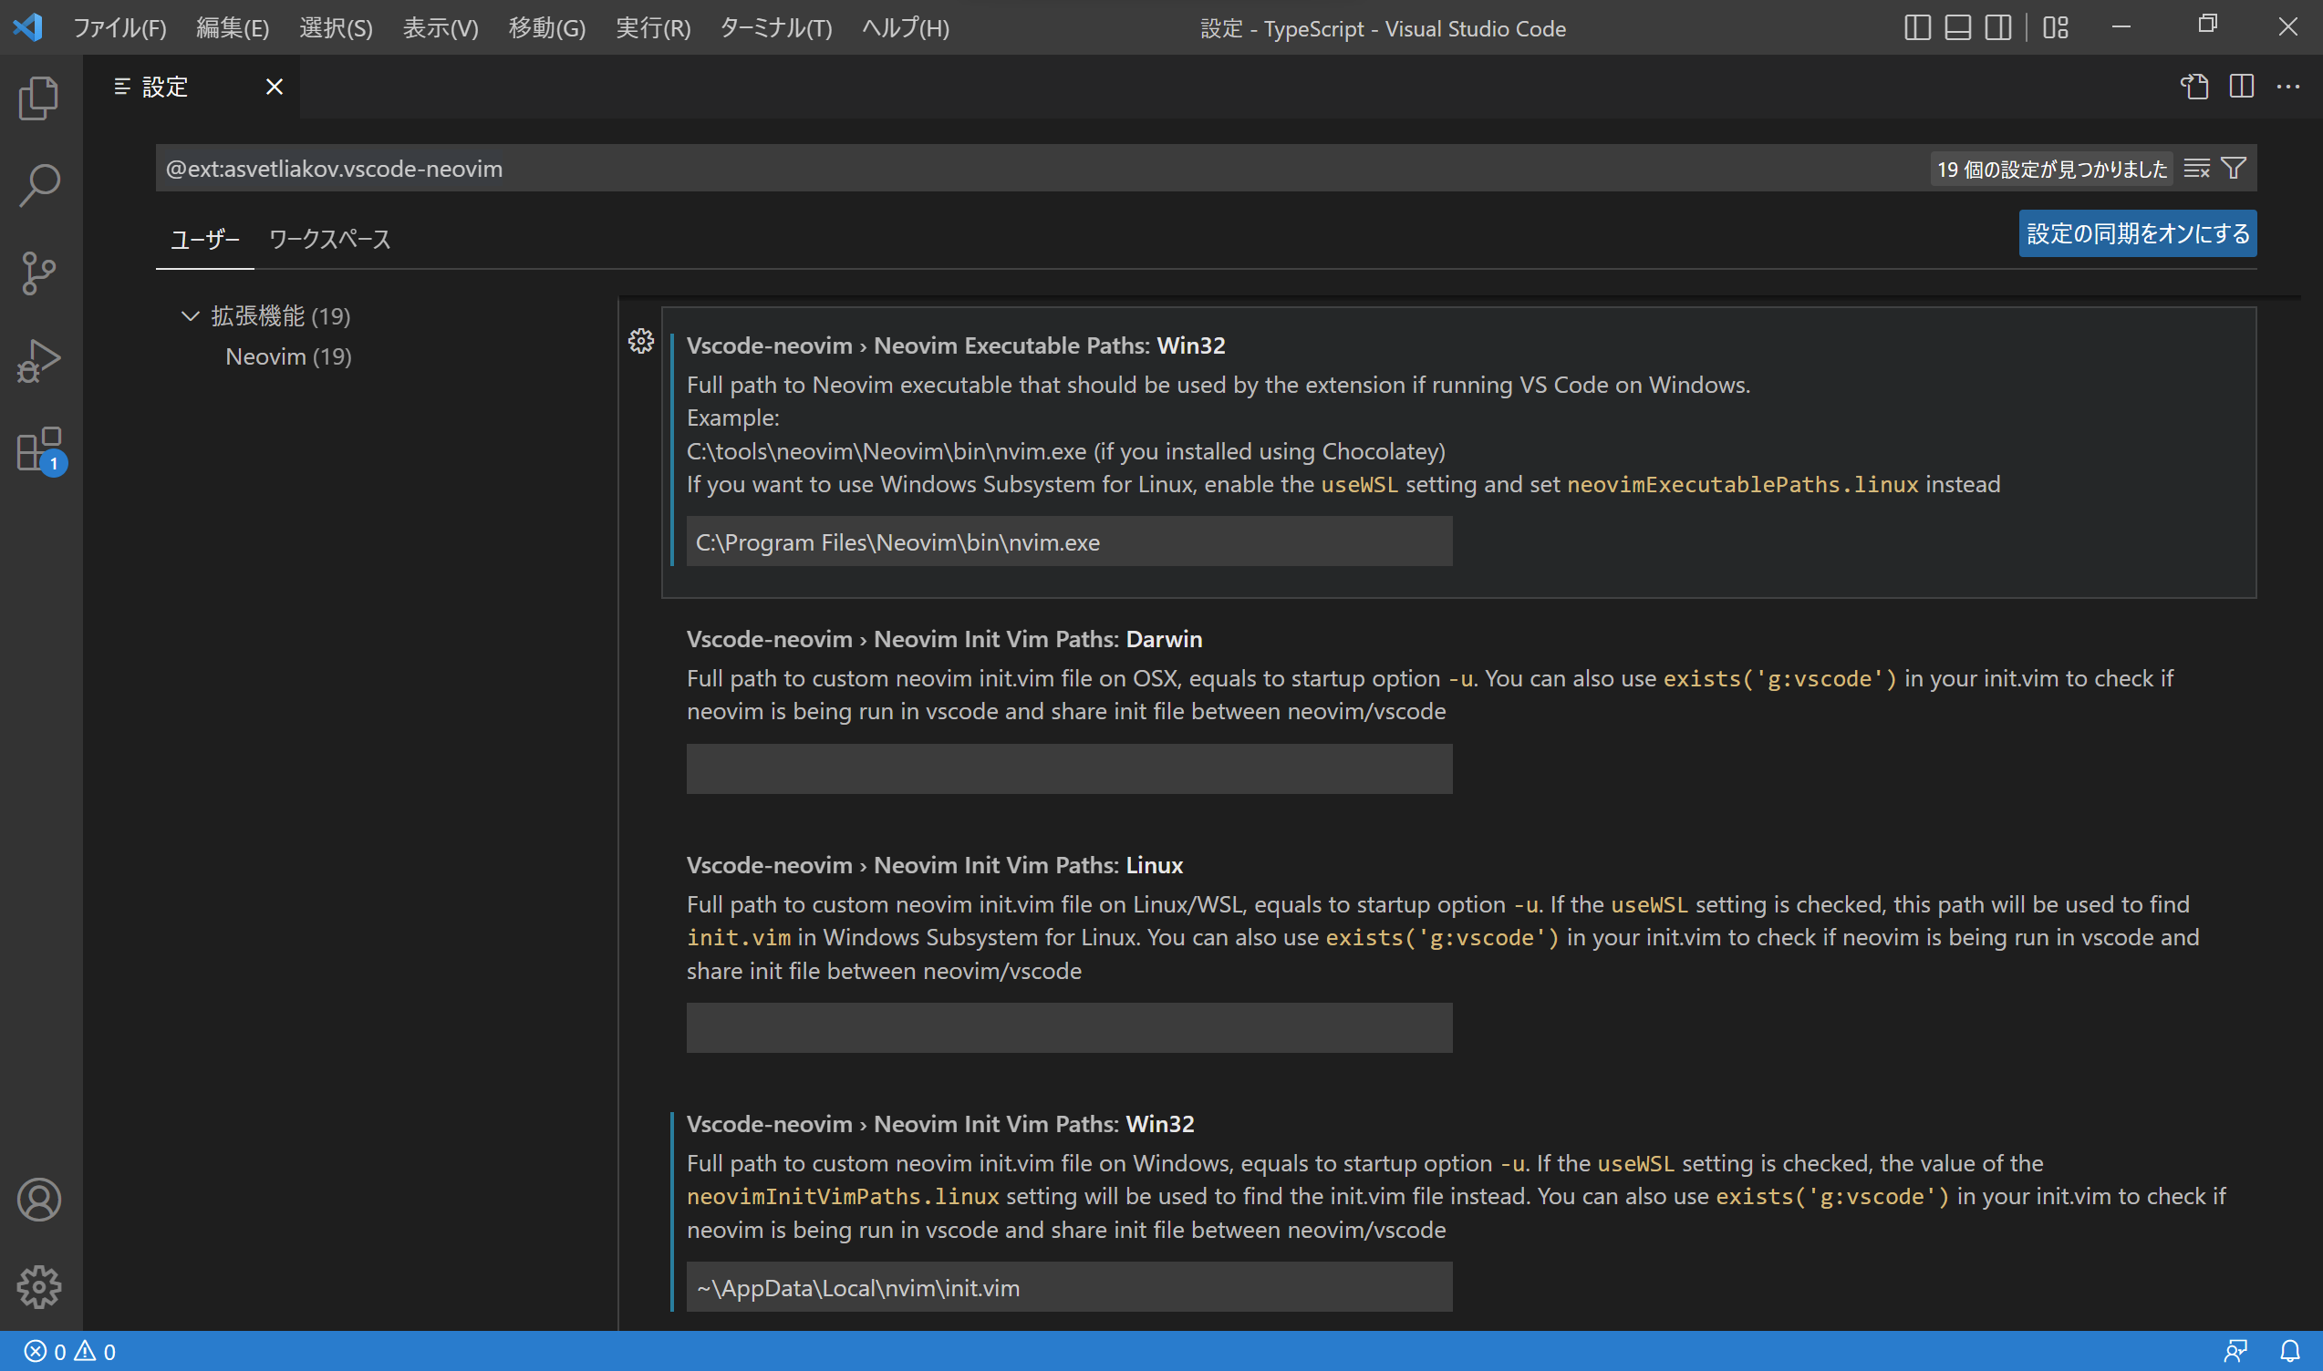Open the Source Control view
Screen dimensions: 2323x1371
click(x=39, y=272)
